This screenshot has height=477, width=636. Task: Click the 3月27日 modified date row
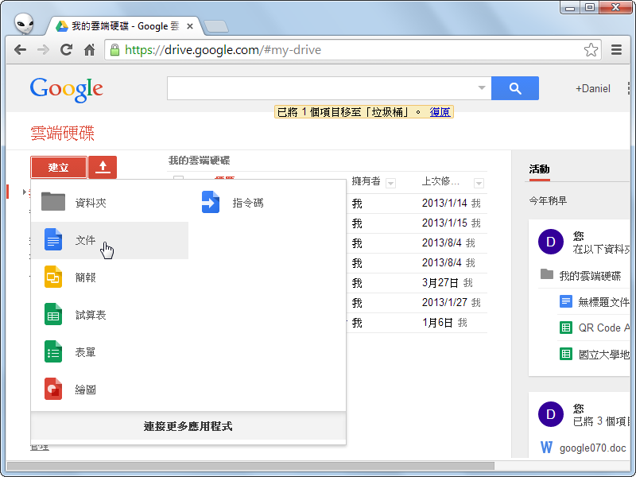(x=440, y=282)
